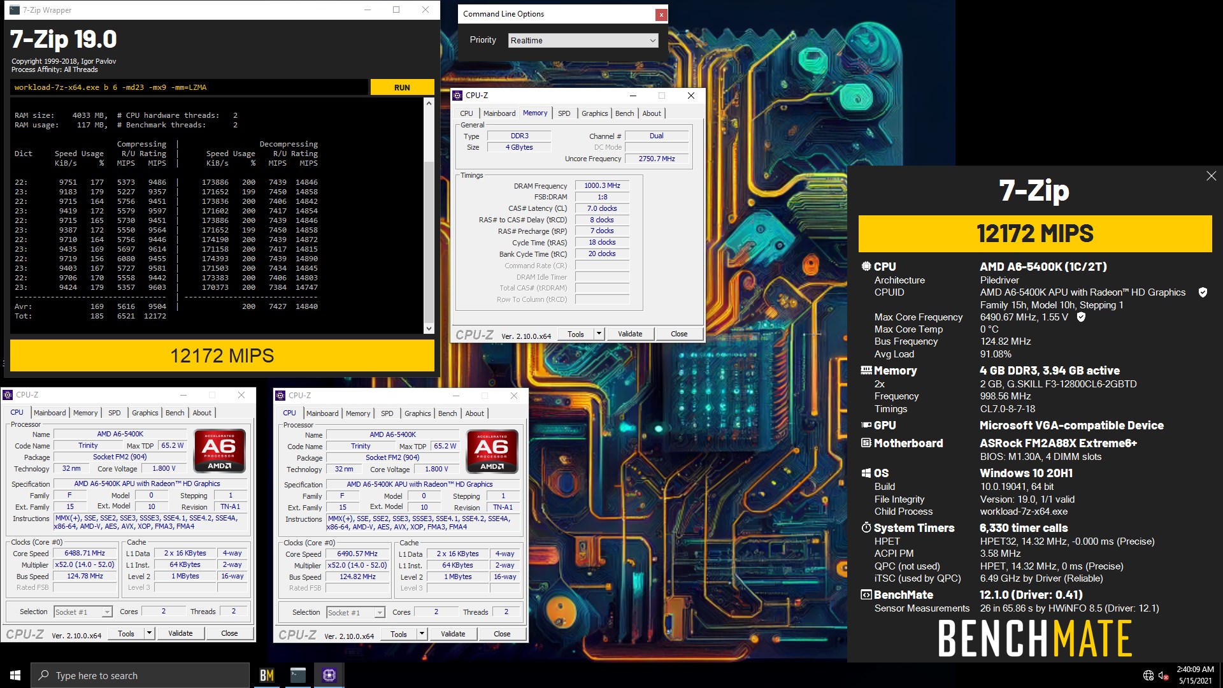
Task: Open Mainboard tab in top CPU-Z window
Action: coord(499,113)
